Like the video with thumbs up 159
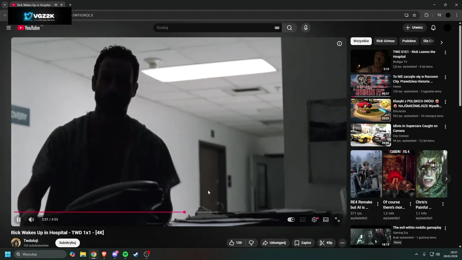Image resolution: width=462 pixels, height=260 pixels. pyautogui.click(x=235, y=243)
